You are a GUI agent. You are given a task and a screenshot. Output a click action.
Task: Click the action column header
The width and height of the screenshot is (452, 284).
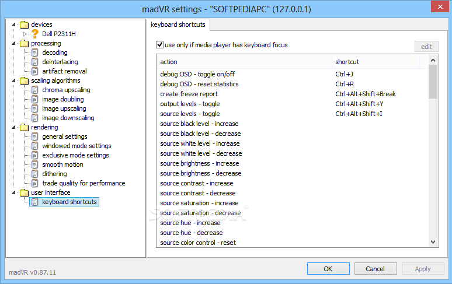tap(245, 62)
